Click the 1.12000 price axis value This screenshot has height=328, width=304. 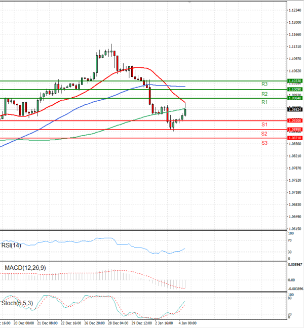pos(295,22)
